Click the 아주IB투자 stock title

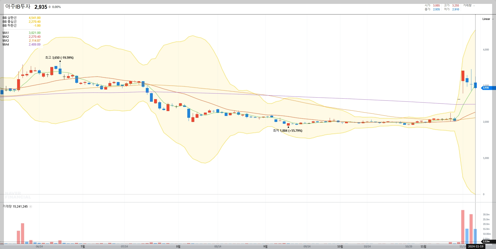tap(18, 6)
